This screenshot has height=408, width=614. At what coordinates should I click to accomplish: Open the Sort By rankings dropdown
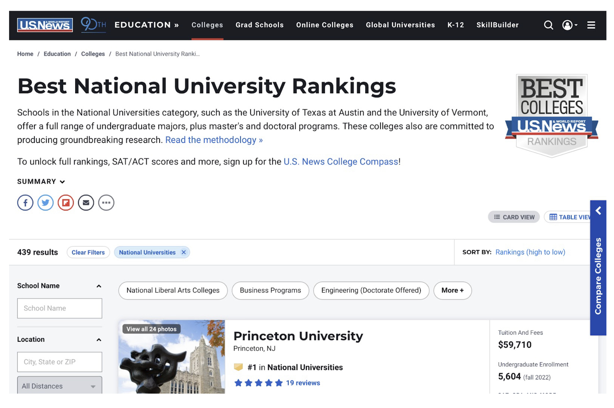tap(530, 252)
